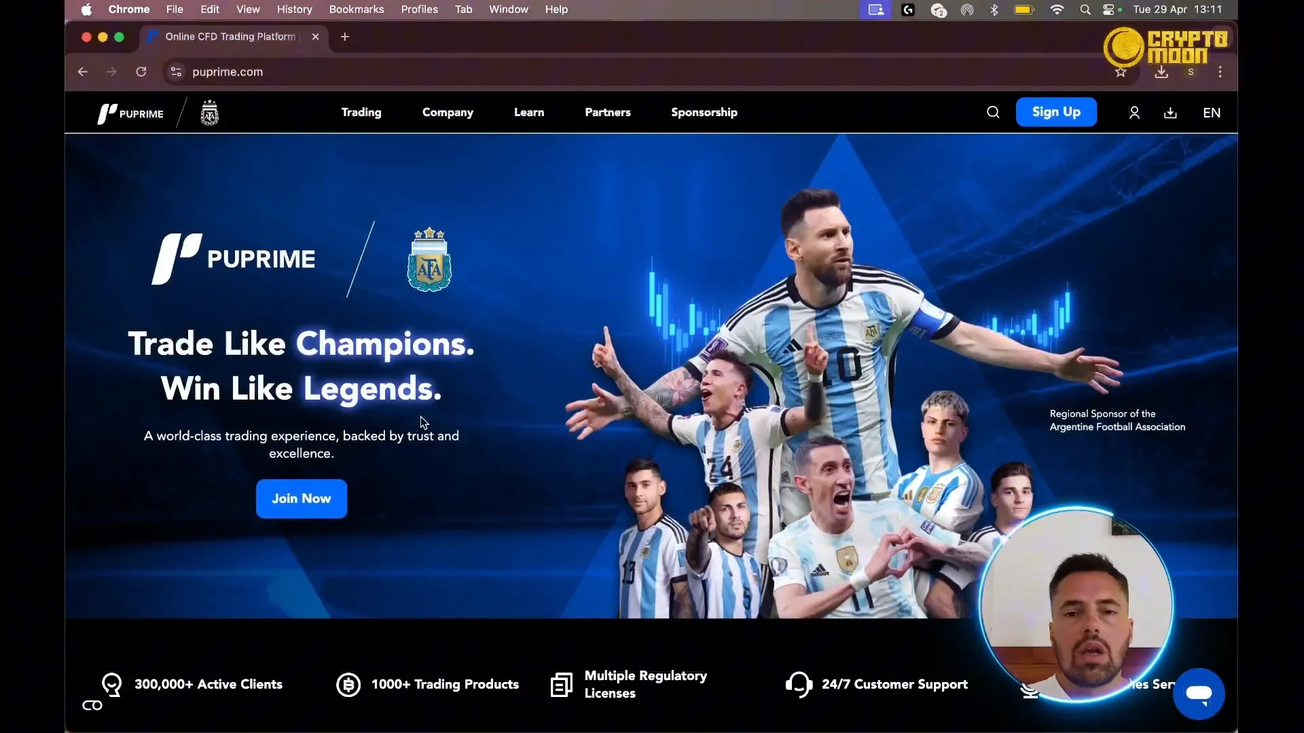Click 'Regional Sponsor of the' caption text

pyautogui.click(x=1102, y=413)
